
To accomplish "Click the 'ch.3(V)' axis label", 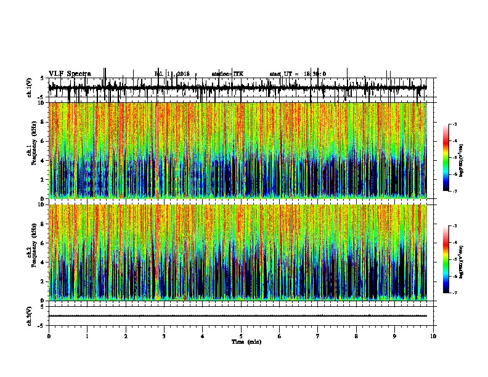I will [30, 316].
